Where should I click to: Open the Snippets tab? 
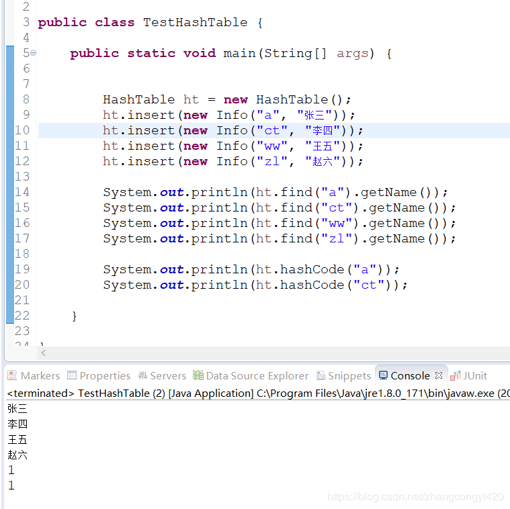point(344,376)
